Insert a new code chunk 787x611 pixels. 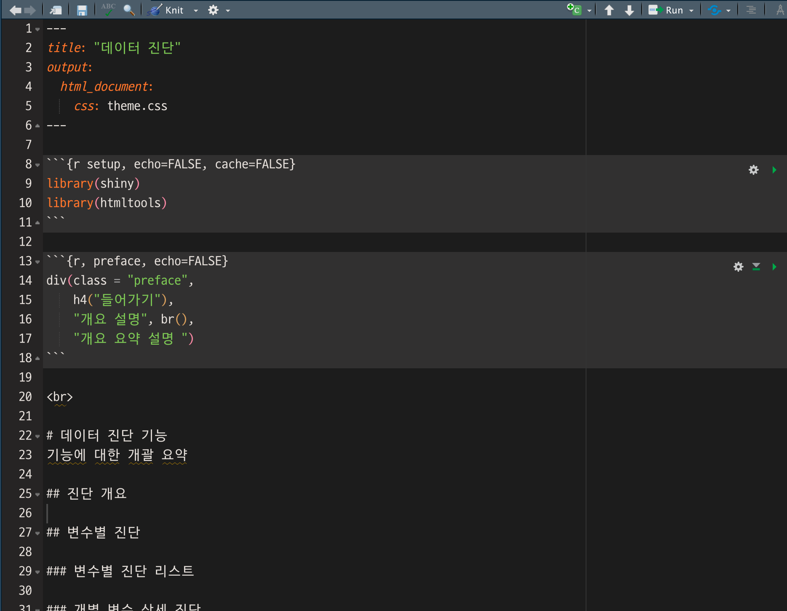point(574,9)
